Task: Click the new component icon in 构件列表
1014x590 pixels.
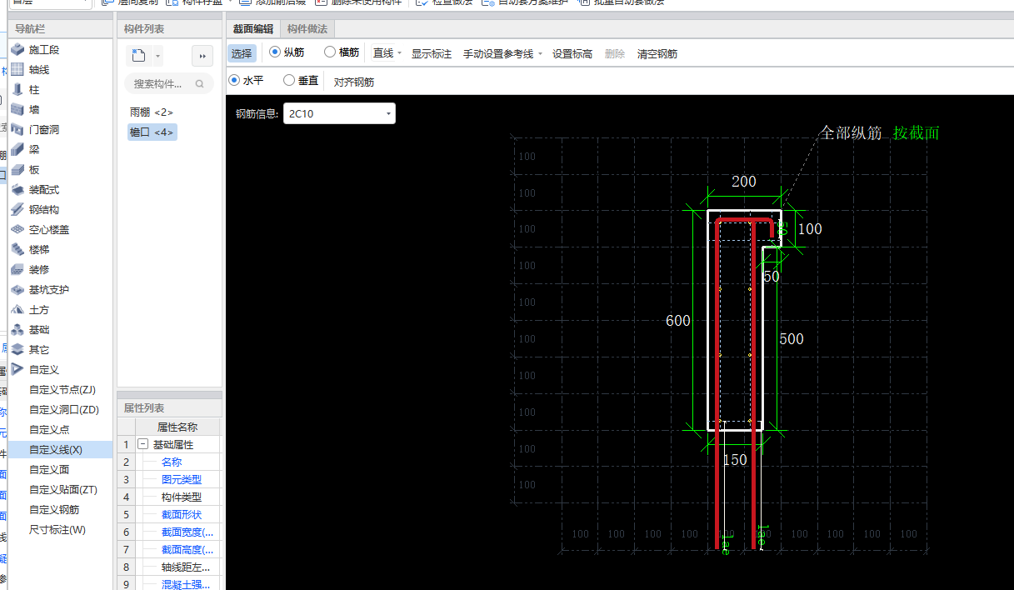Action: click(139, 56)
